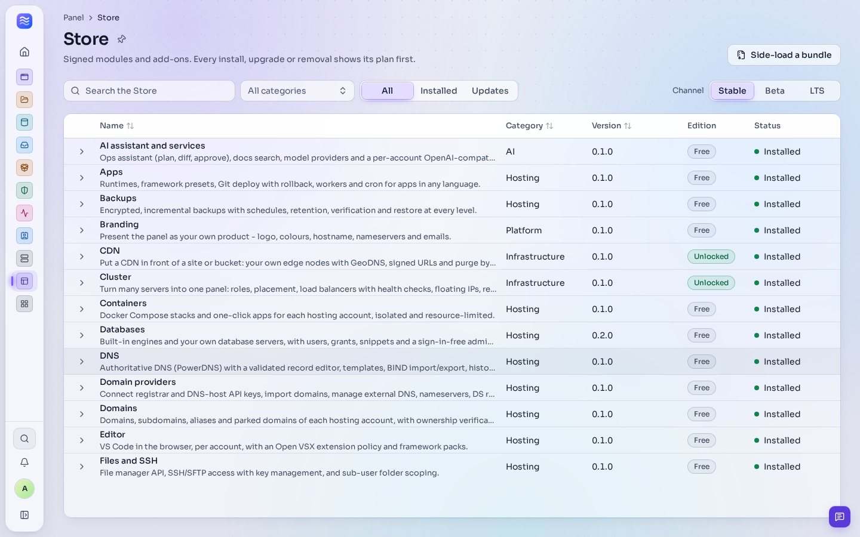The height and width of the screenshot is (537, 860).
Task: Expand the Branding row chevron
Action: click(x=82, y=230)
